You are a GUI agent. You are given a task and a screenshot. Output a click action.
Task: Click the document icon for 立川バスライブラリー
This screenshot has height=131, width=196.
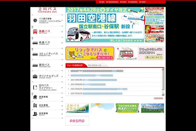[x=35, y=87]
